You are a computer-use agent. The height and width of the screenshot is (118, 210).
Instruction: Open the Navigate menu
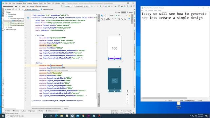(x=19, y=3)
